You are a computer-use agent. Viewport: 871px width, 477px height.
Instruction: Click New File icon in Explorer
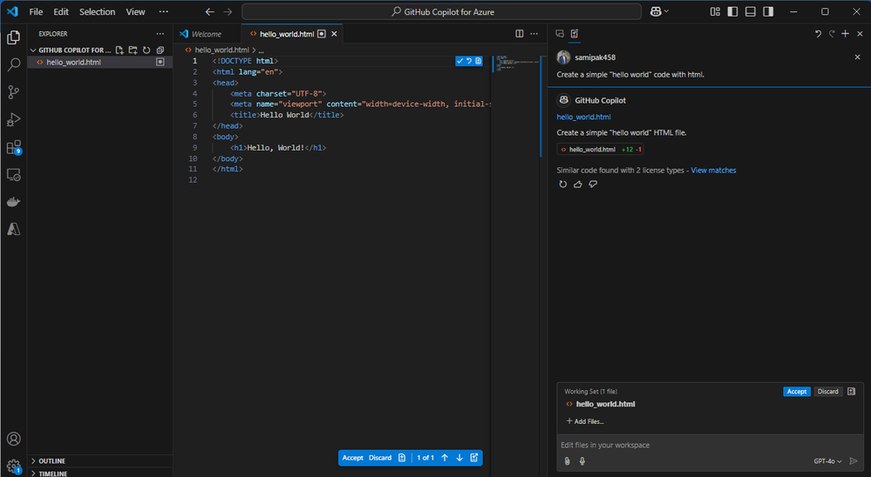119,50
